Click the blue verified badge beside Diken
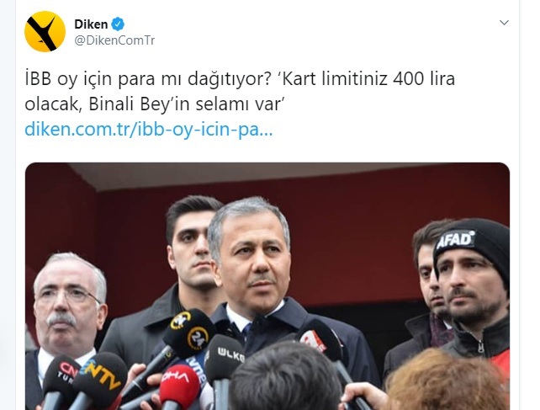540x410 pixels. pos(118,24)
